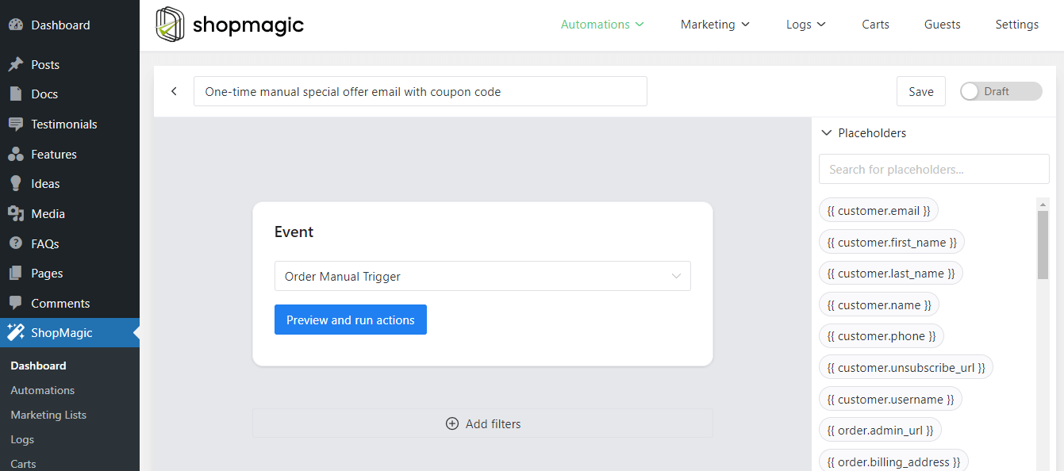Click the Testimonials speech icon
Image resolution: width=1064 pixels, height=471 pixels.
tap(15, 124)
